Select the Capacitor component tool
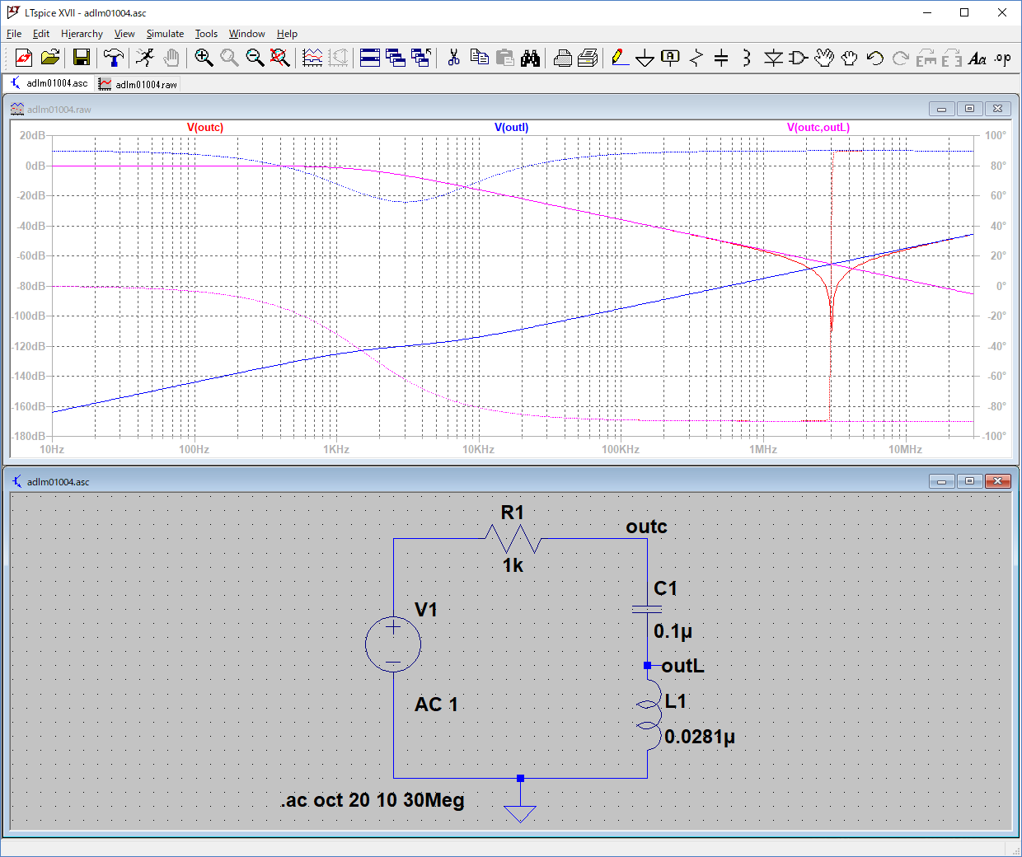 click(x=721, y=58)
